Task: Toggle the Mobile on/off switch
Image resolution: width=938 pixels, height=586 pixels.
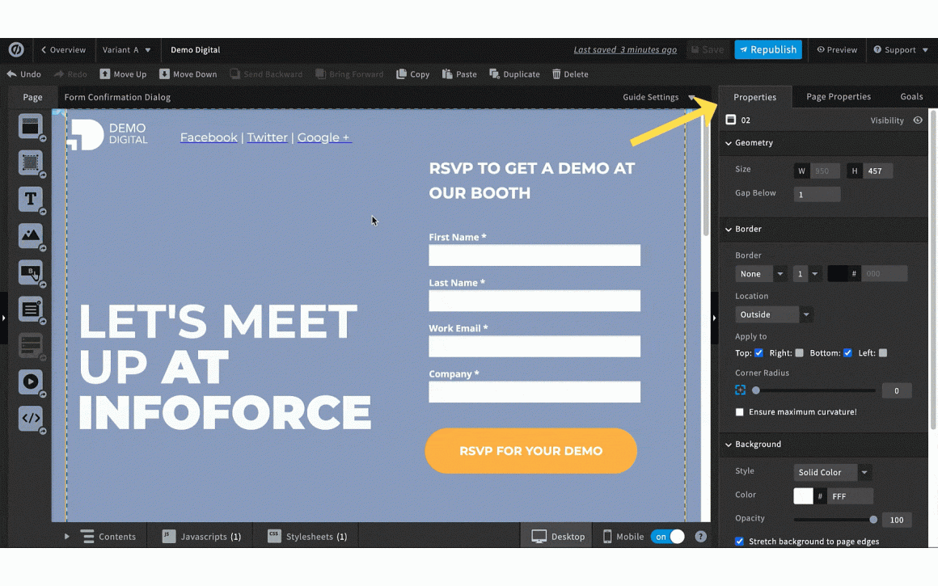Action: pyautogui.click(x=668, y=537)
